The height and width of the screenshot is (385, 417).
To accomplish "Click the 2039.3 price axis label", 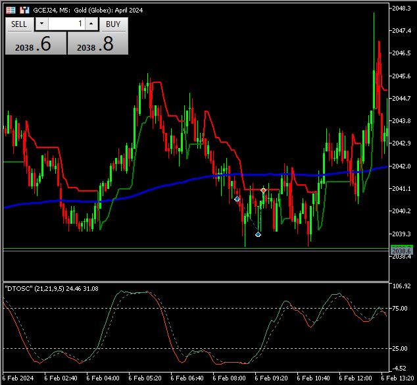I will 401,234.
